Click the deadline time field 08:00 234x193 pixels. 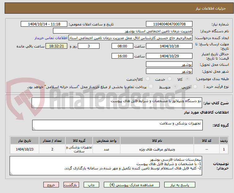coord(122,46)
